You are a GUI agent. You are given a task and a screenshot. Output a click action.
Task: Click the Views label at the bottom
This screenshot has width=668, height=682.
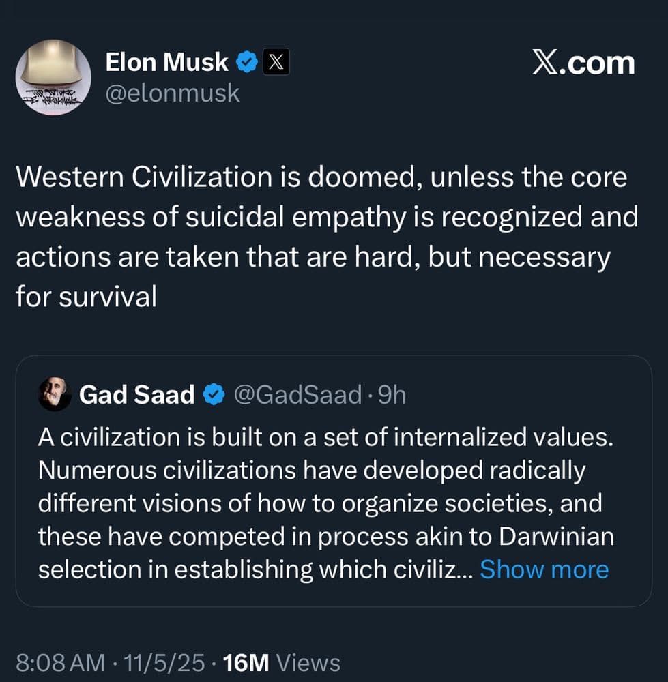point(309,662)
